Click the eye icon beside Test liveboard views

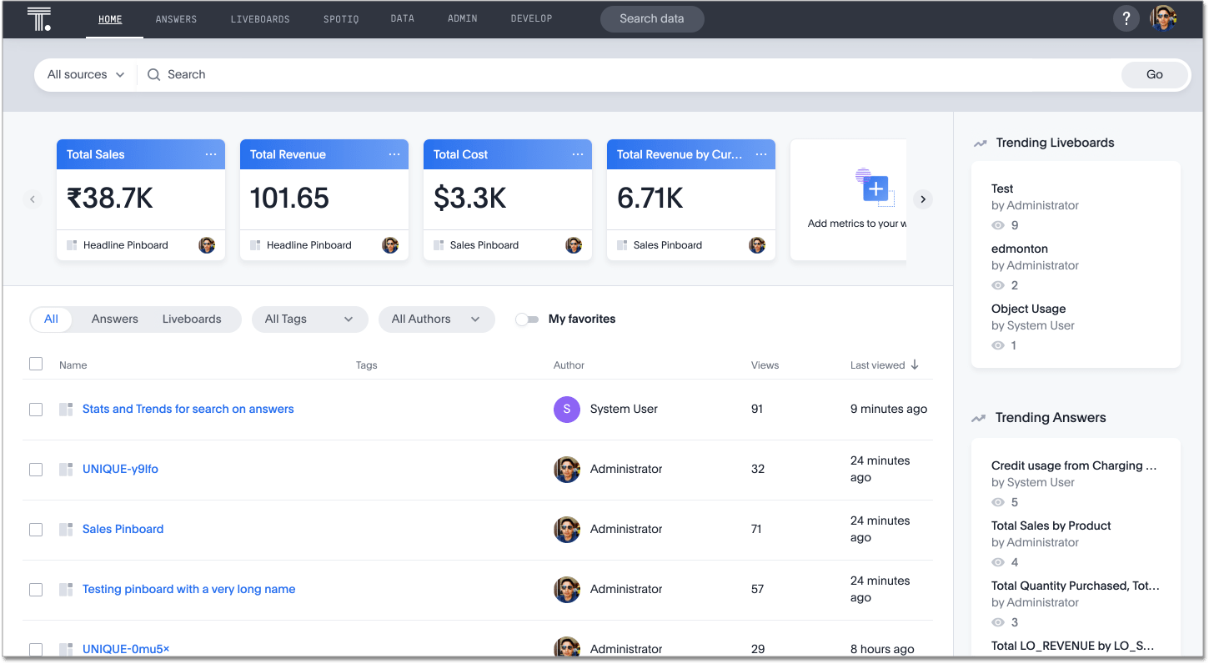tap(997, 224)
